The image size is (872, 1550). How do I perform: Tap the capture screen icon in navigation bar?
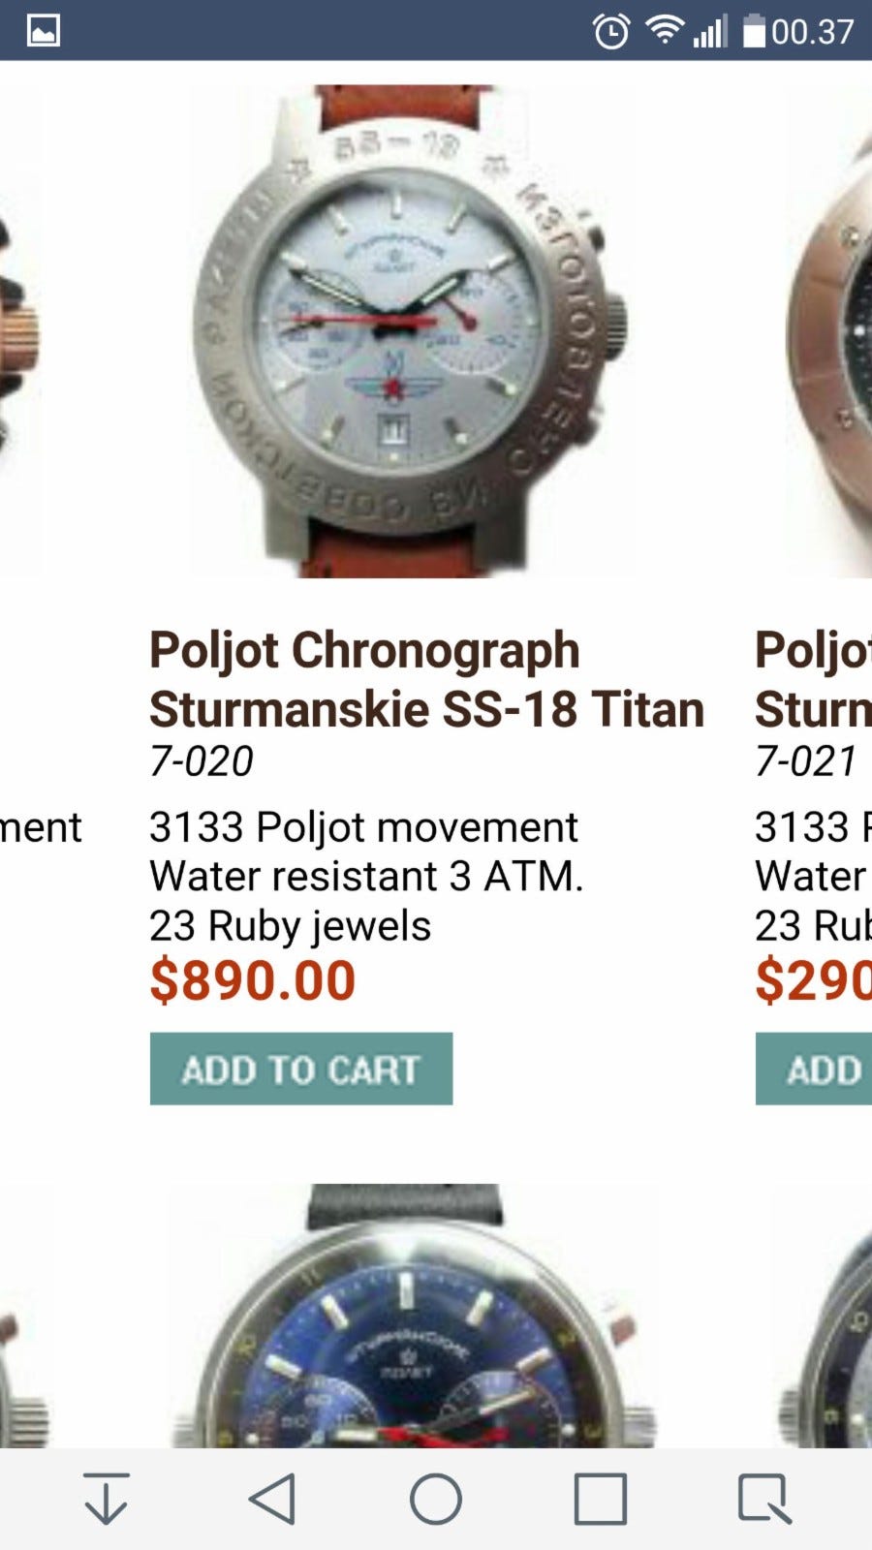coord(764,1500)
